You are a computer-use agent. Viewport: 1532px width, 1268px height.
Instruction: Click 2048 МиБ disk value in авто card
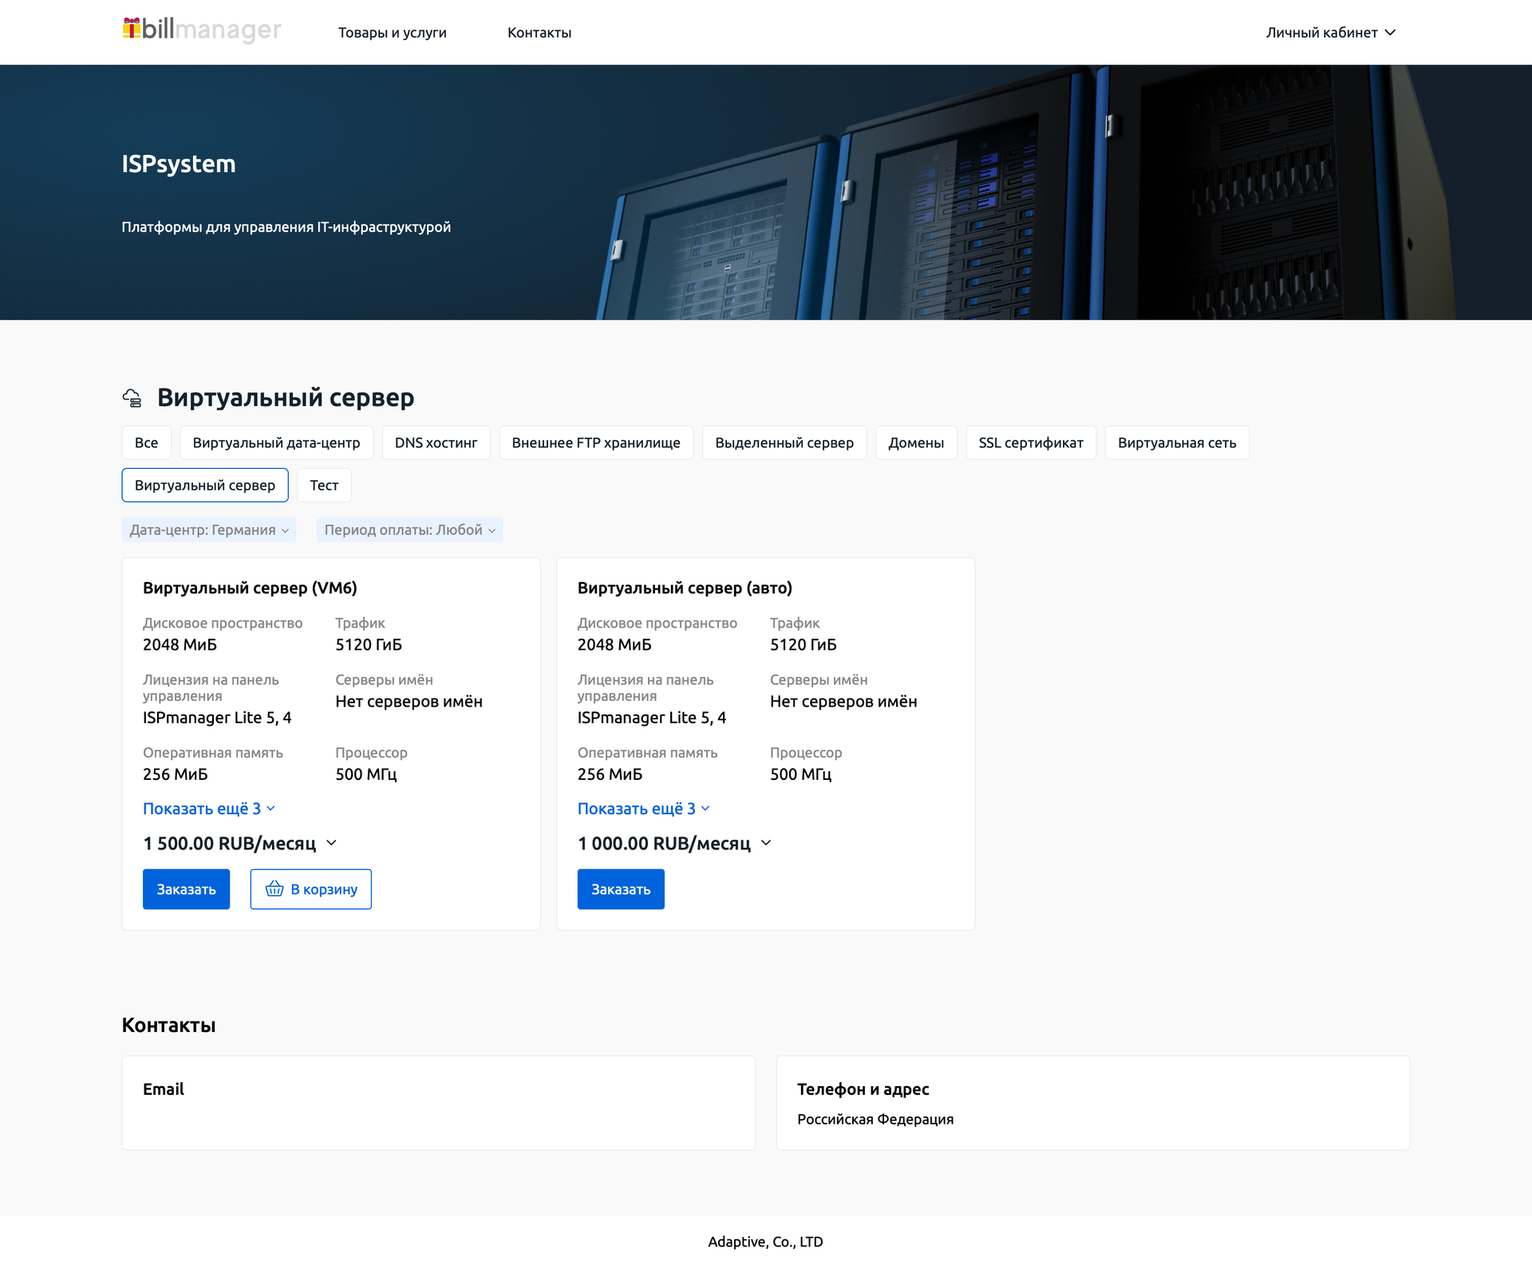pyautogui.click(x=614, y=644)
